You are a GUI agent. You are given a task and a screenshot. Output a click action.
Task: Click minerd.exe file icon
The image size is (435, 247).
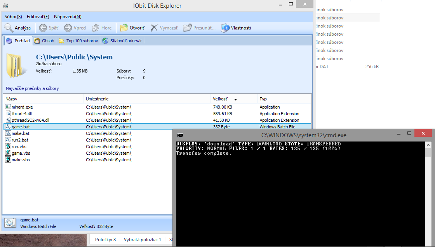click(8, 107)
